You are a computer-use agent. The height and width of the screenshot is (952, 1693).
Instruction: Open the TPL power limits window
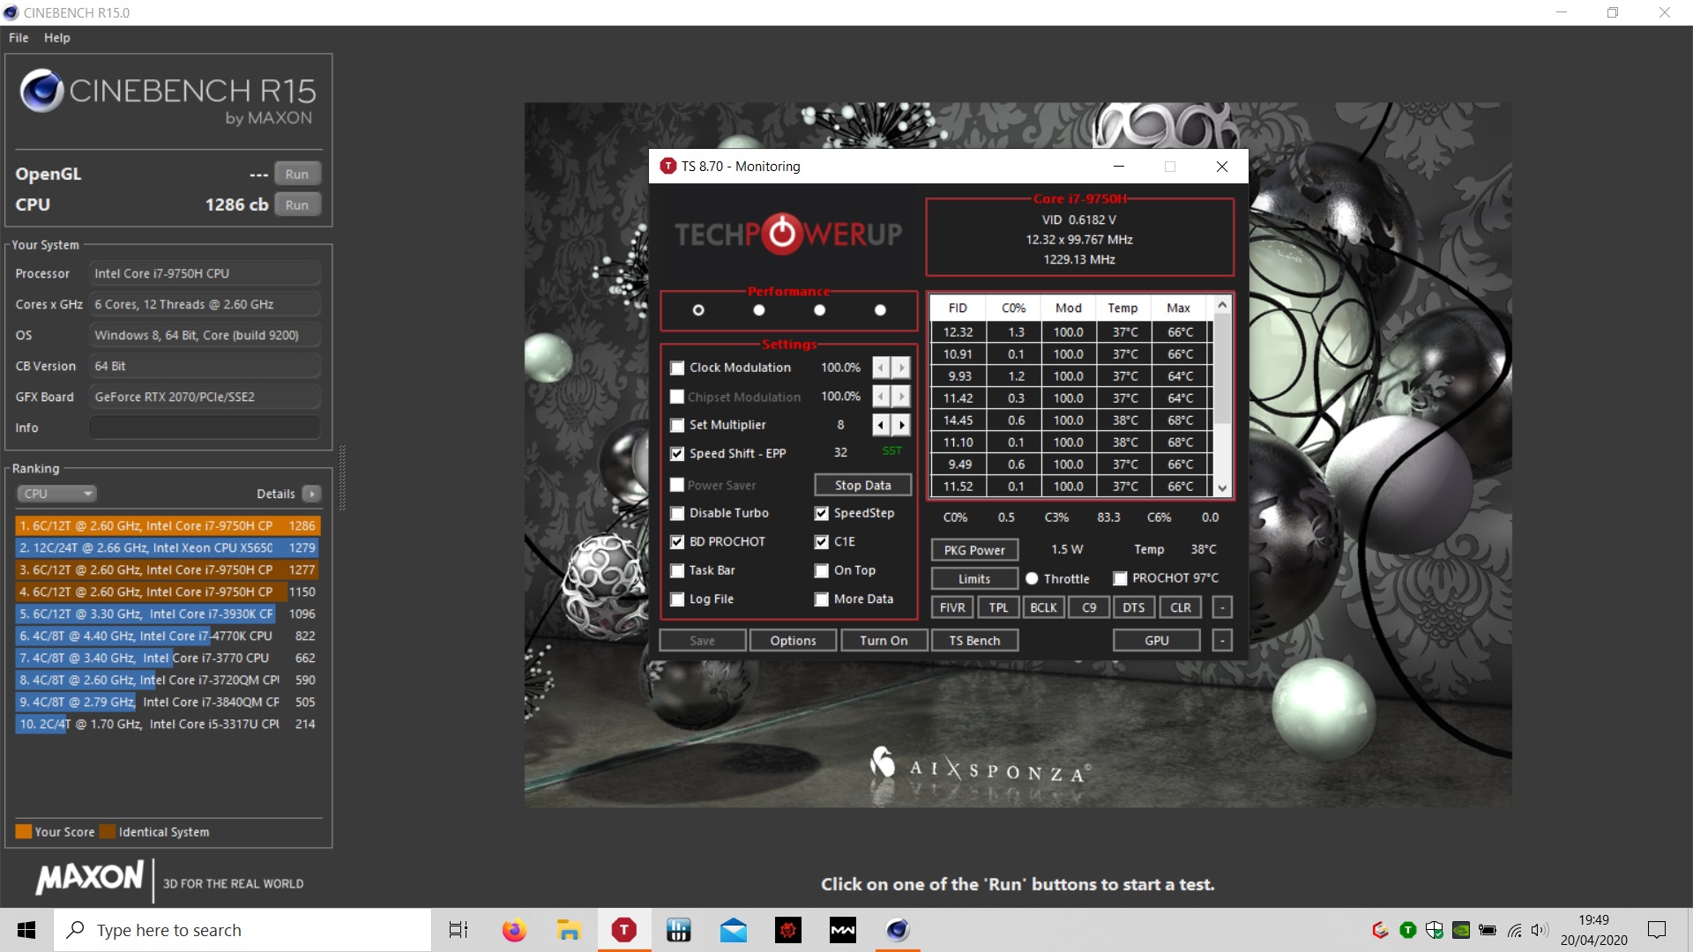[998, 607]
